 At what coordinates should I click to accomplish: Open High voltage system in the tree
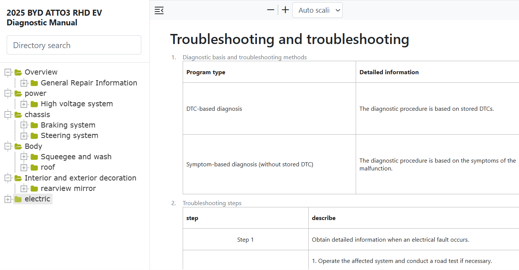77,104
